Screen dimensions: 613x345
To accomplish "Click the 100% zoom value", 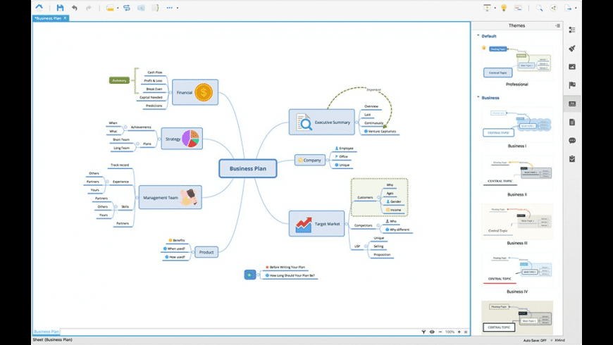I will tap(450, 332).
